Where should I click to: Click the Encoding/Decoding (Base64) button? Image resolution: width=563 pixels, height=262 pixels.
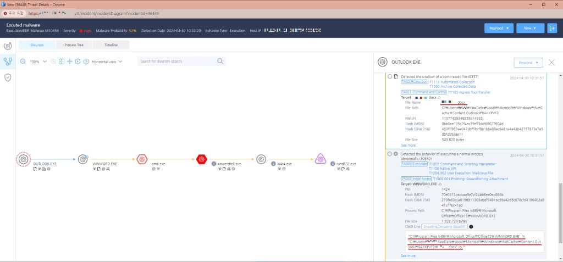pos(444,226)
